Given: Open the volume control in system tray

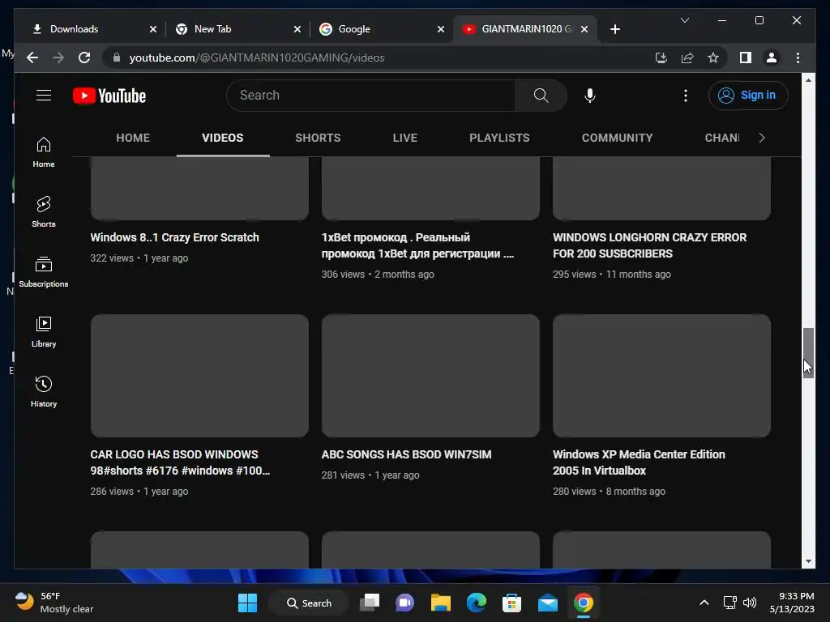Looking at the screenshot, I should click(x=750, y=603).
